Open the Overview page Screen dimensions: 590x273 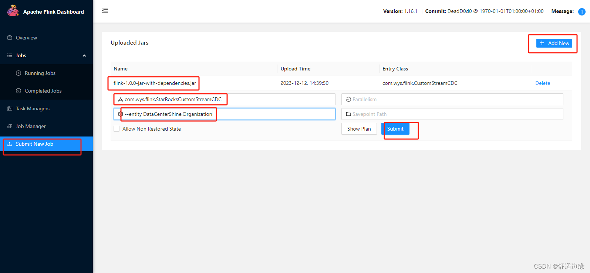(46, 38)
